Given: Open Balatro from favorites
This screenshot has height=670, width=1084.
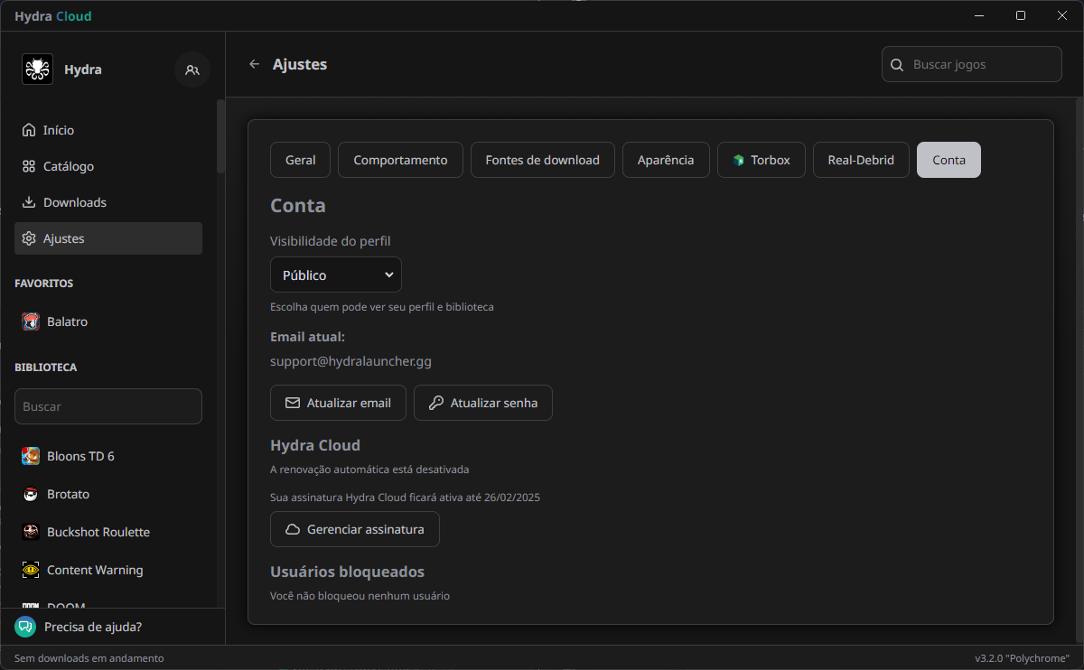Looking at the screenshot, I should pyautogui.click(x=67, y=321).
